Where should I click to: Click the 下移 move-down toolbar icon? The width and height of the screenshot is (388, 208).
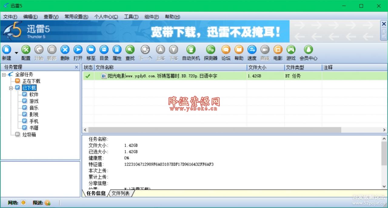click(173, 49)
